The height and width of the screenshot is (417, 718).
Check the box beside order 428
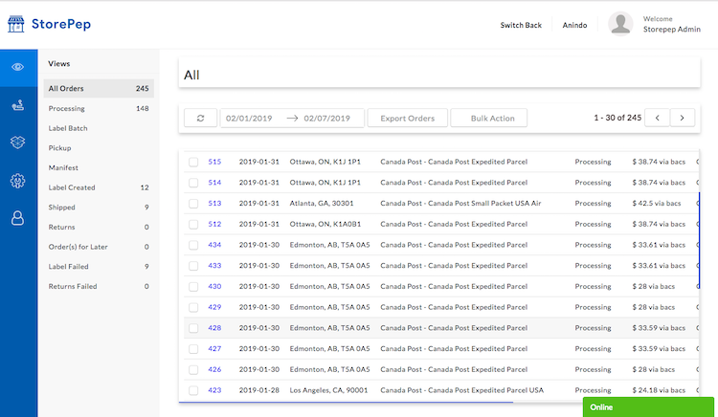pos(193,328)
